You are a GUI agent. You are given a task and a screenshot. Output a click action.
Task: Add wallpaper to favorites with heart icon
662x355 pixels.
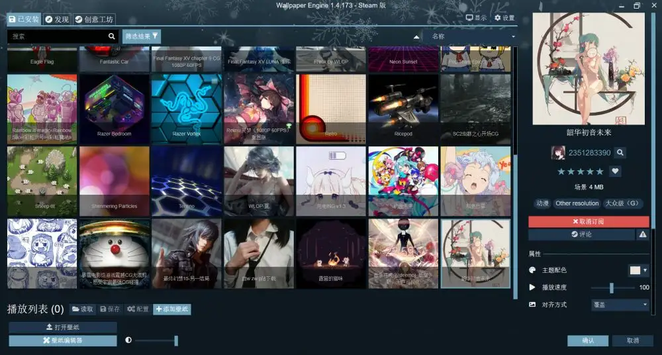coord(615,171)
